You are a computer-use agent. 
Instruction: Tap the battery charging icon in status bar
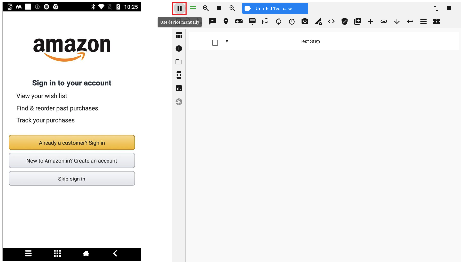tap(118, 7)
